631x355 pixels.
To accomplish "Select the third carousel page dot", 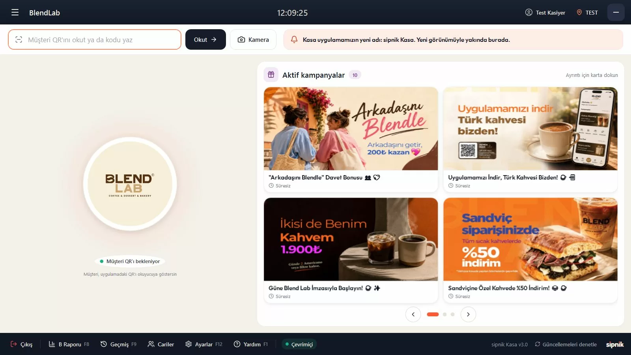I will tap(452, 314).
